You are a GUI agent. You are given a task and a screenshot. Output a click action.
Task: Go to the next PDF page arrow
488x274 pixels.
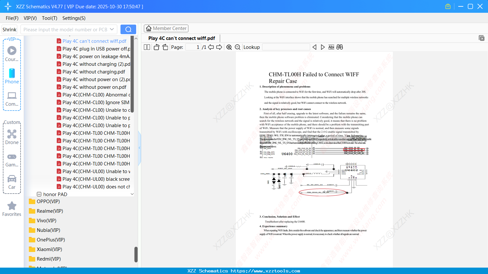(x=219, y=47)
